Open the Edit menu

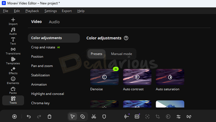click(x=17, y=11)
